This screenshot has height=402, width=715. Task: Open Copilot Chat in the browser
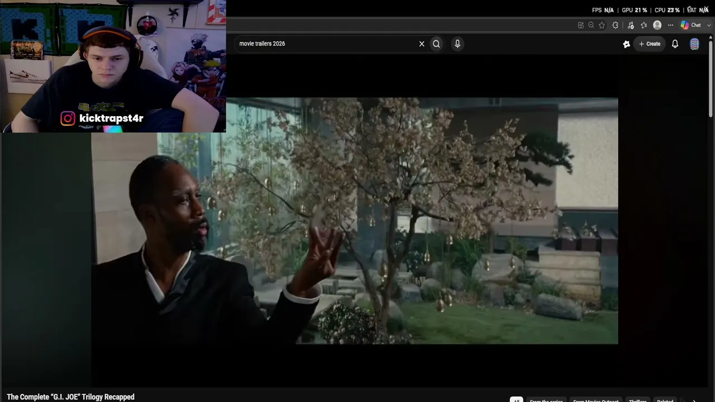pyautogui.click(x=690, y=25)
